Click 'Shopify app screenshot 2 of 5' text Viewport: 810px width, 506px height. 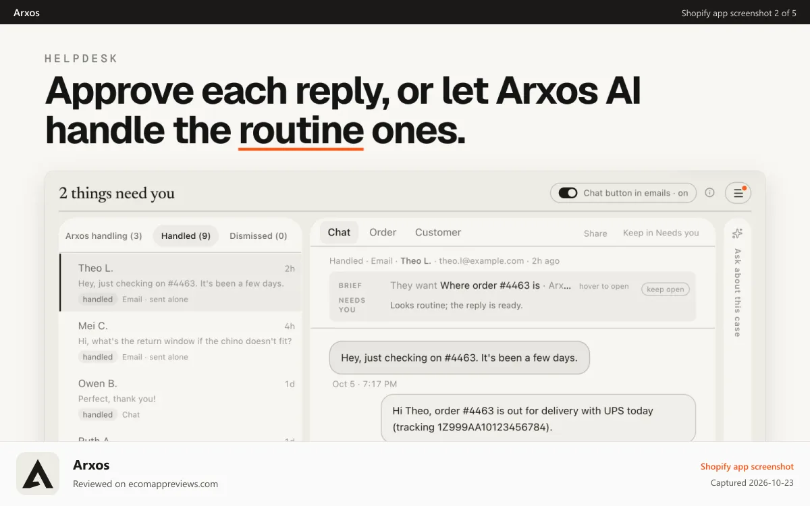click(x=738, y=13)
